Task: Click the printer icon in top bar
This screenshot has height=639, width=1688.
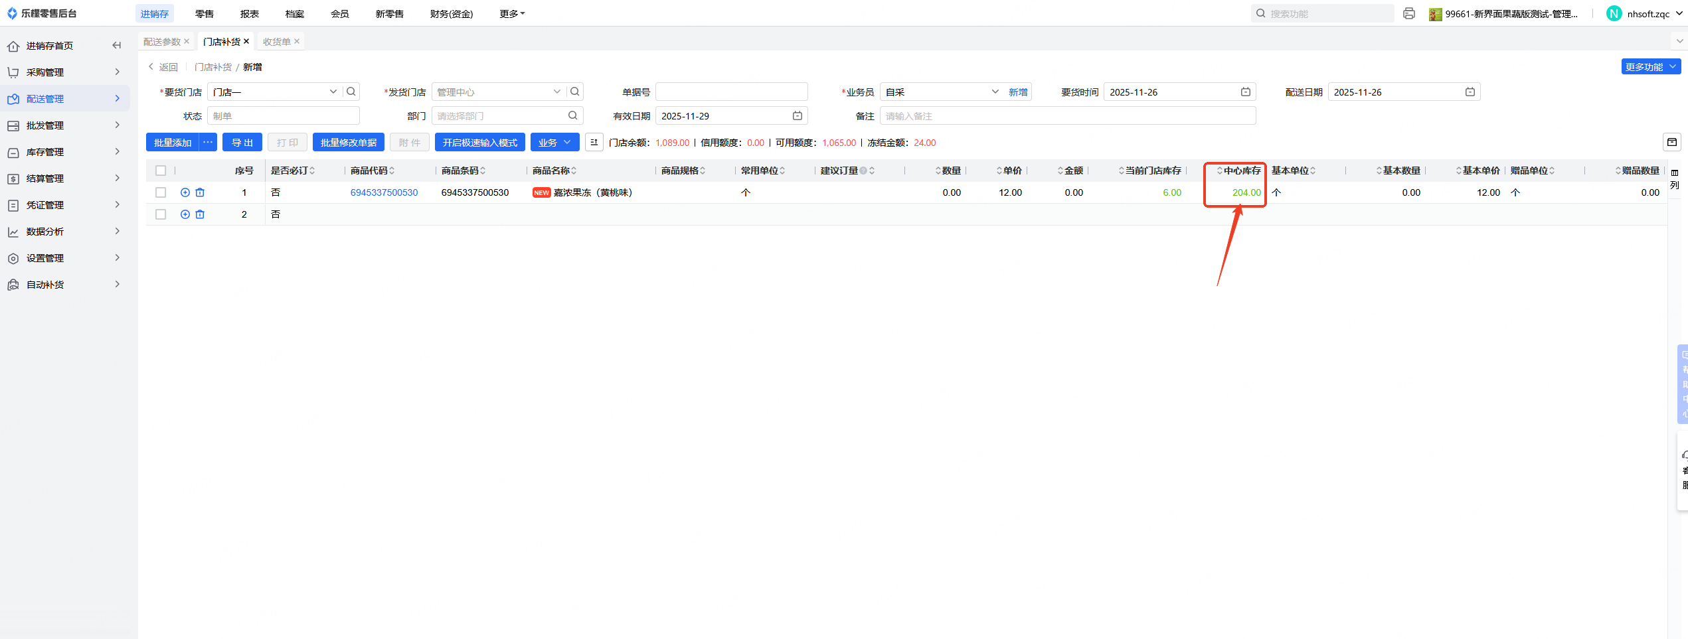Action: [1409, 13]
